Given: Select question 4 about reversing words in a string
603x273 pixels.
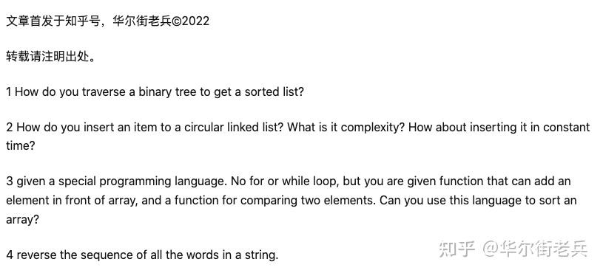Looking at the screenshot, I should pos(142,255).
